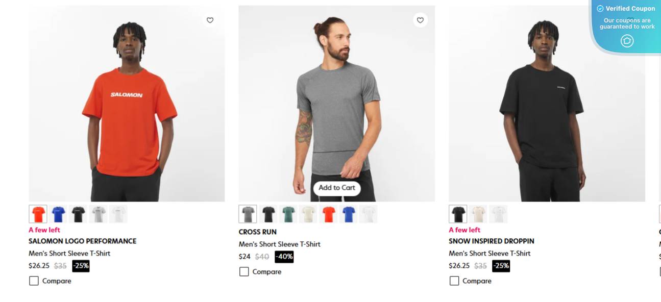Viewport: 661px width, 302px height.
Task: Check the Compare box under CROSS RUN
Action: pos(244,271)
